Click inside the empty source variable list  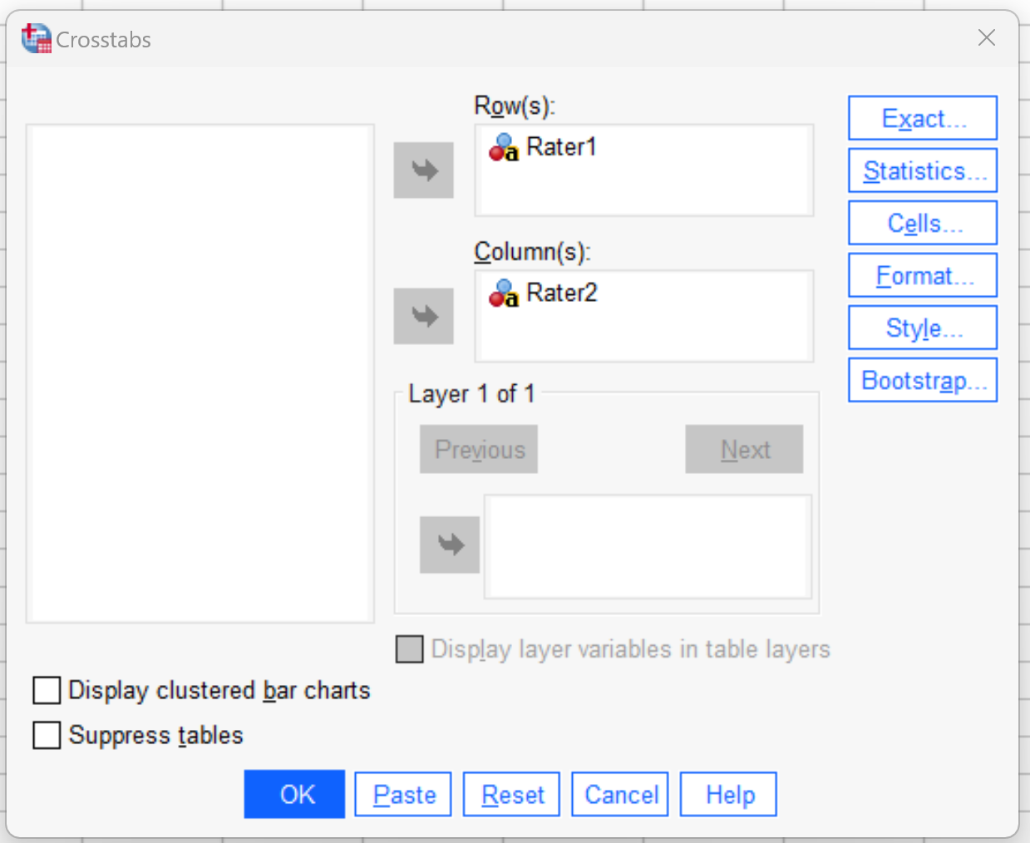pos(200,374)
